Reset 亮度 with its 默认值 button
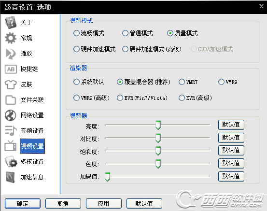Image resolution: width=267 pixels, height=211 pixels. [x=231, y=125]
